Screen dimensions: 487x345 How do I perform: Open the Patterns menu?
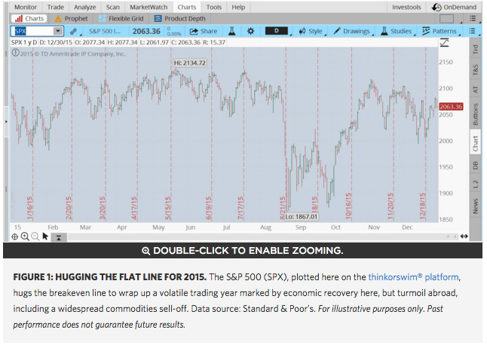pyautogui.click(x=440, y=31)
